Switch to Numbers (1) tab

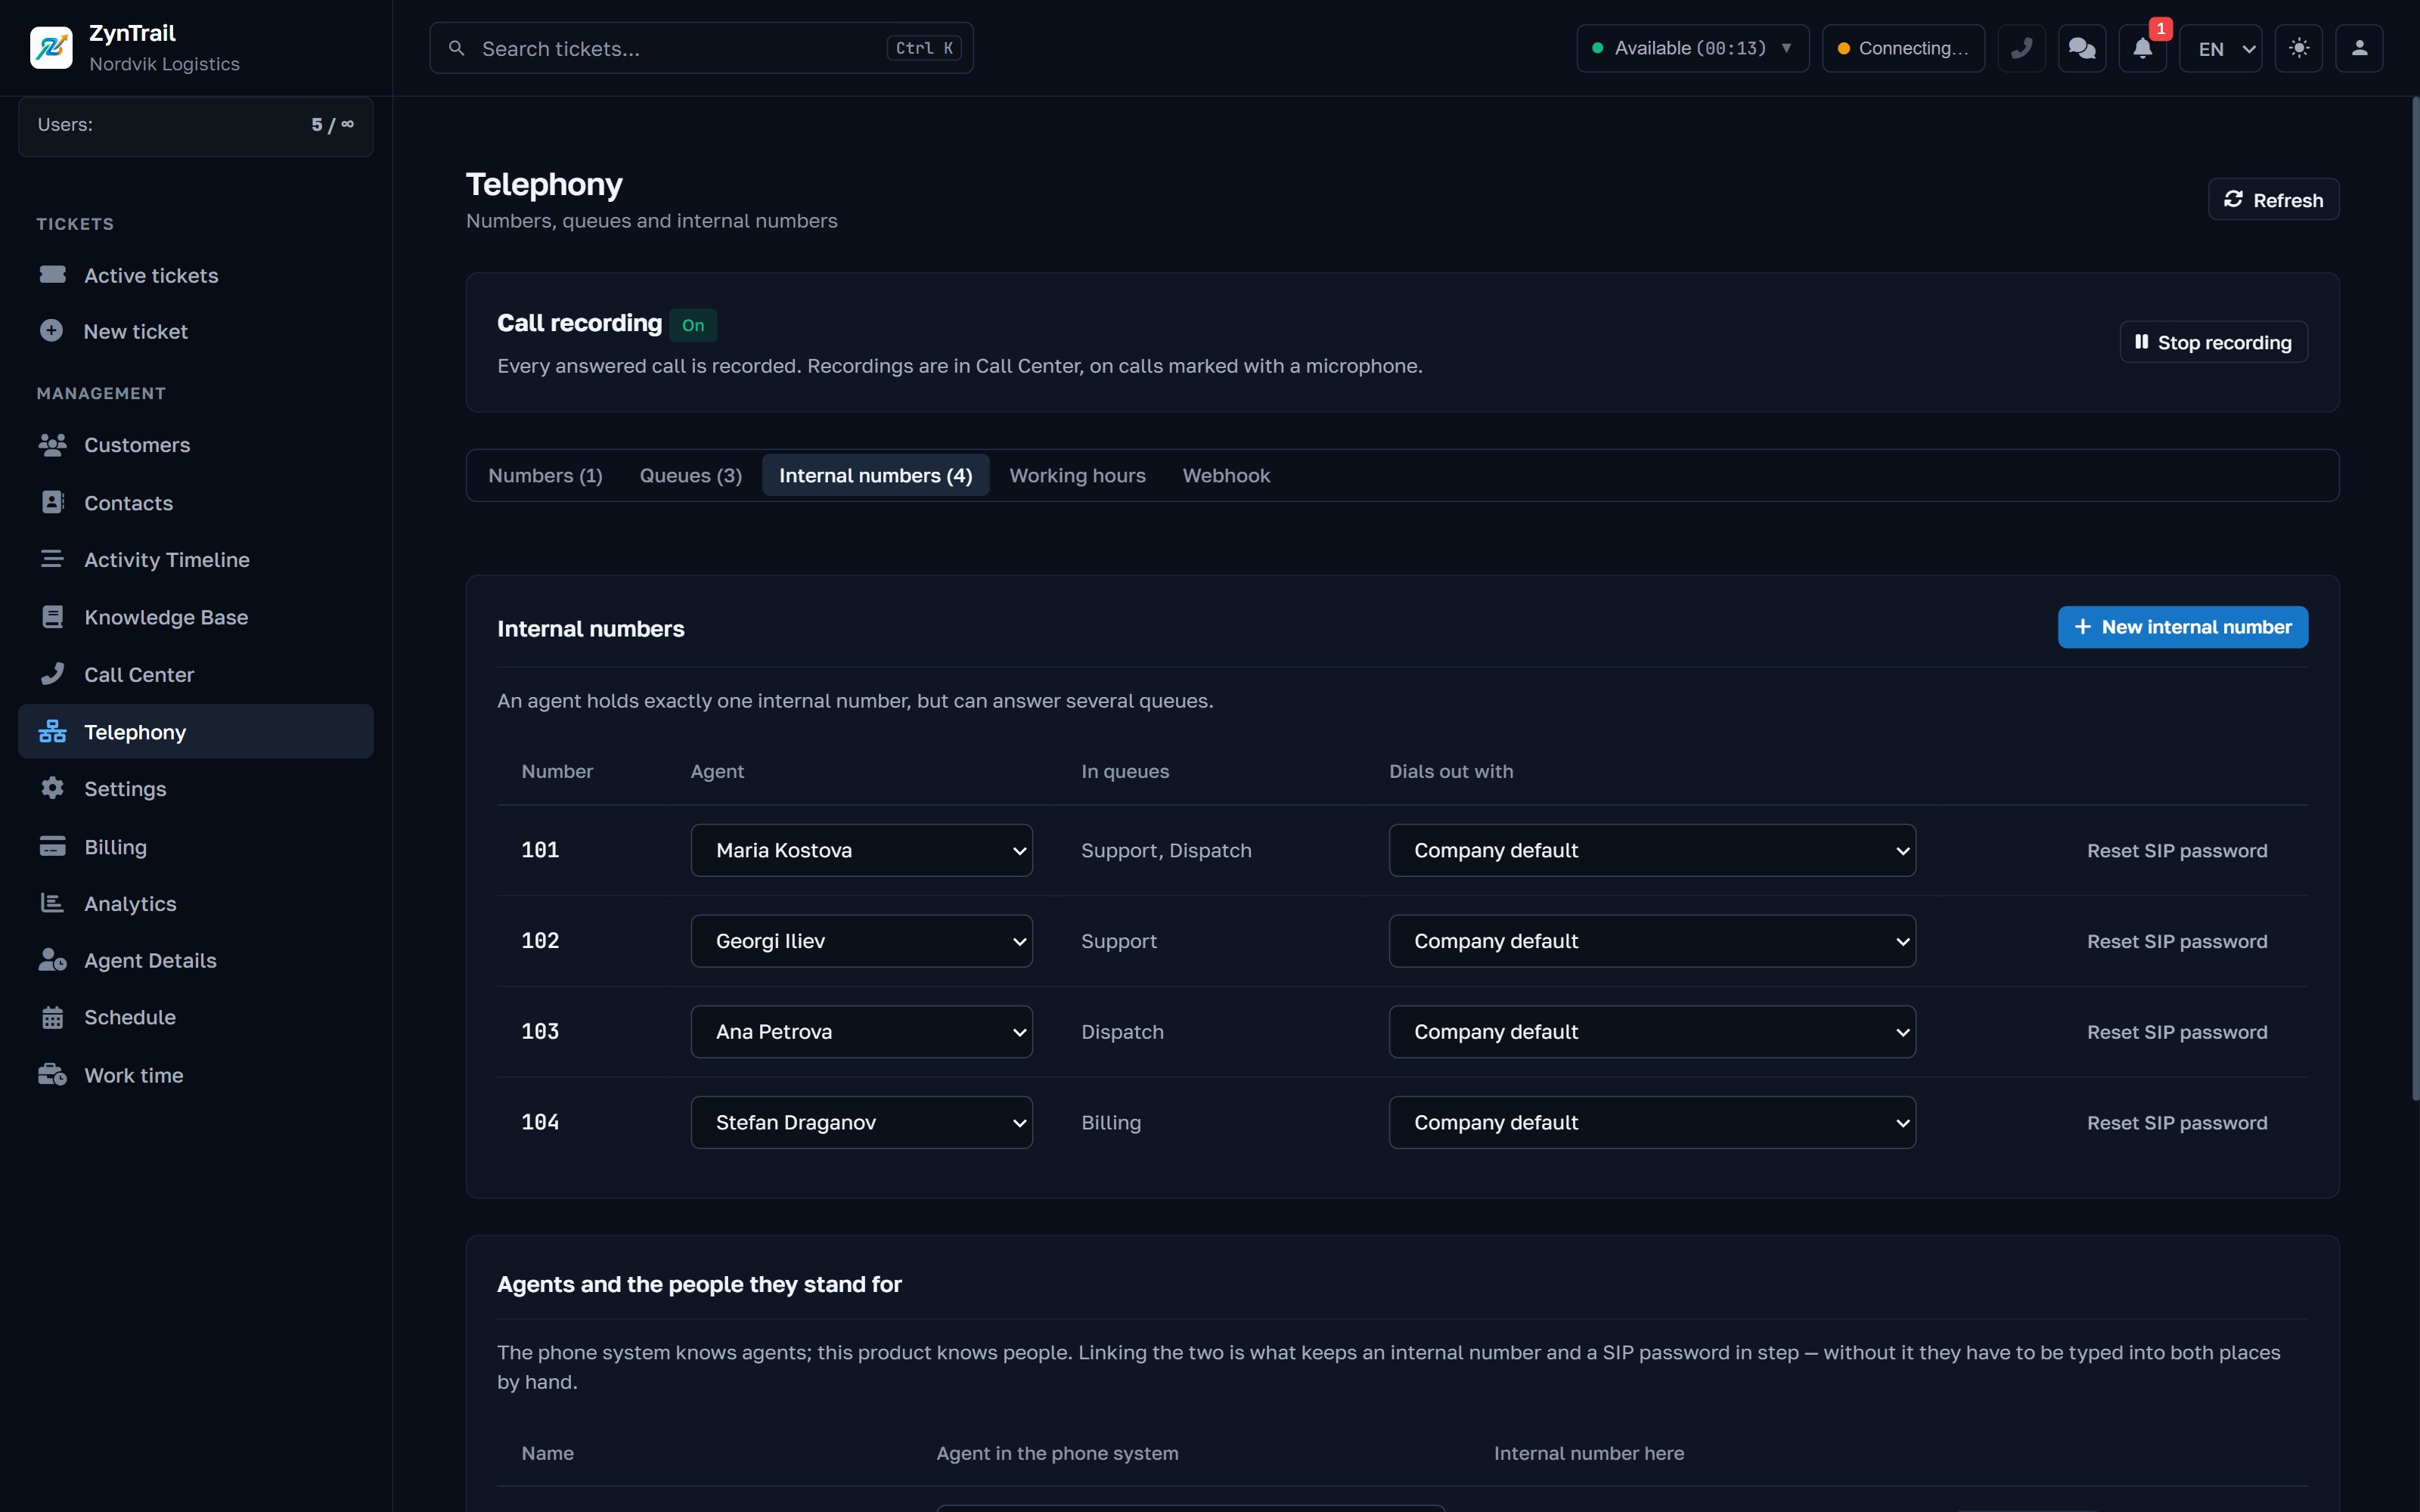click(x=545, y=476)
